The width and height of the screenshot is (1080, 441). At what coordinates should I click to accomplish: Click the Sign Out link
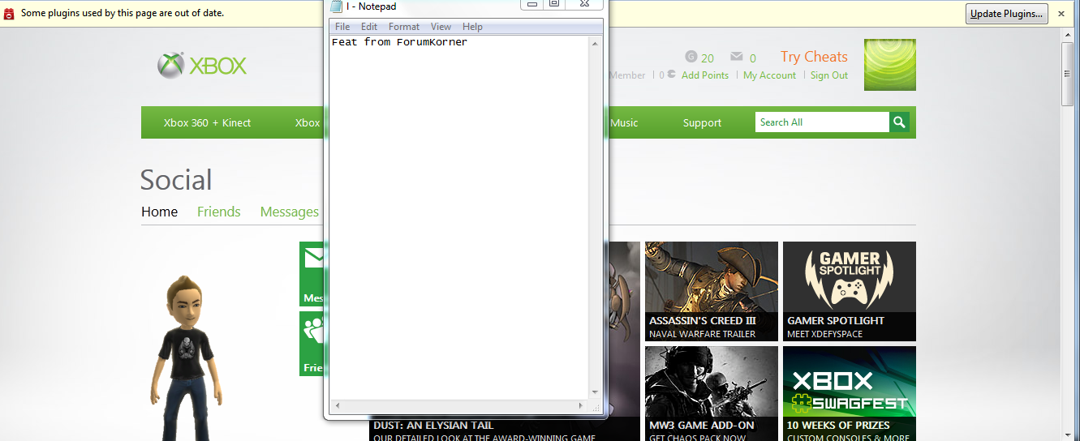[x=829, y=75]
